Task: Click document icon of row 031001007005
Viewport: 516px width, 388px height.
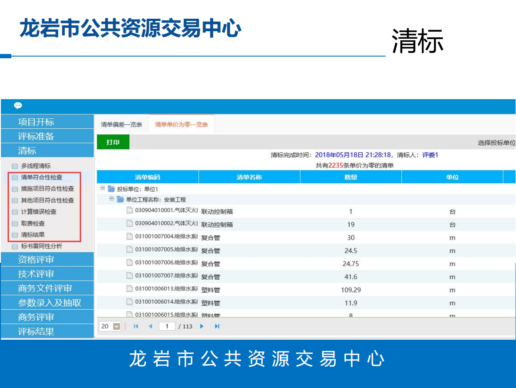Action: pos(130,250)
